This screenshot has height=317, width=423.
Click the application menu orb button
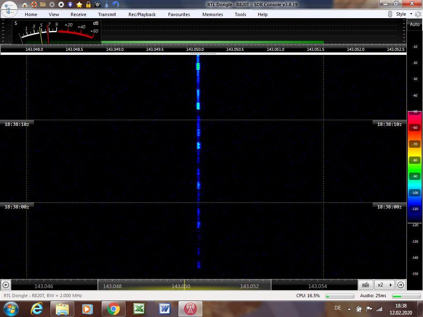9,9
